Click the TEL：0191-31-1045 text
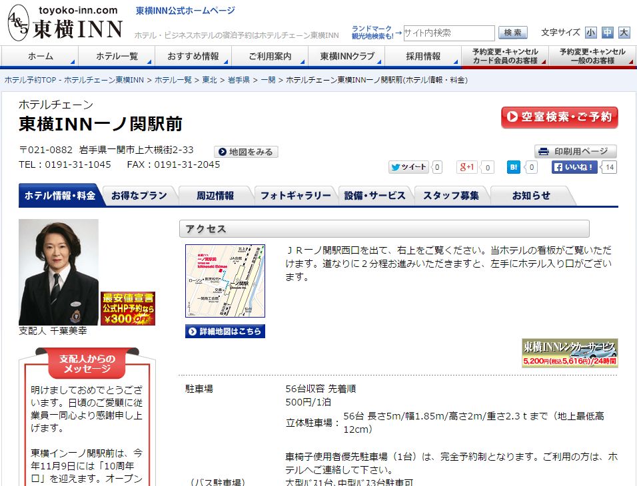The height and width of the screenshot is (486, 637). pos(65,164)
